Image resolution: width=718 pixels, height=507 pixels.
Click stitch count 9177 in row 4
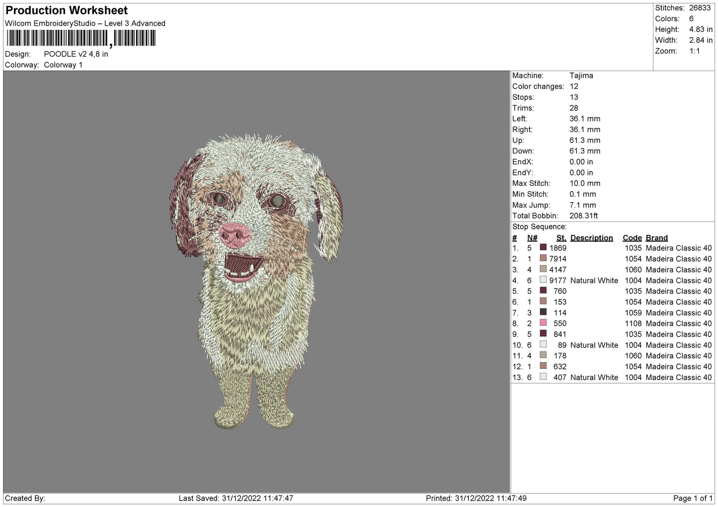tap(558, 280)
